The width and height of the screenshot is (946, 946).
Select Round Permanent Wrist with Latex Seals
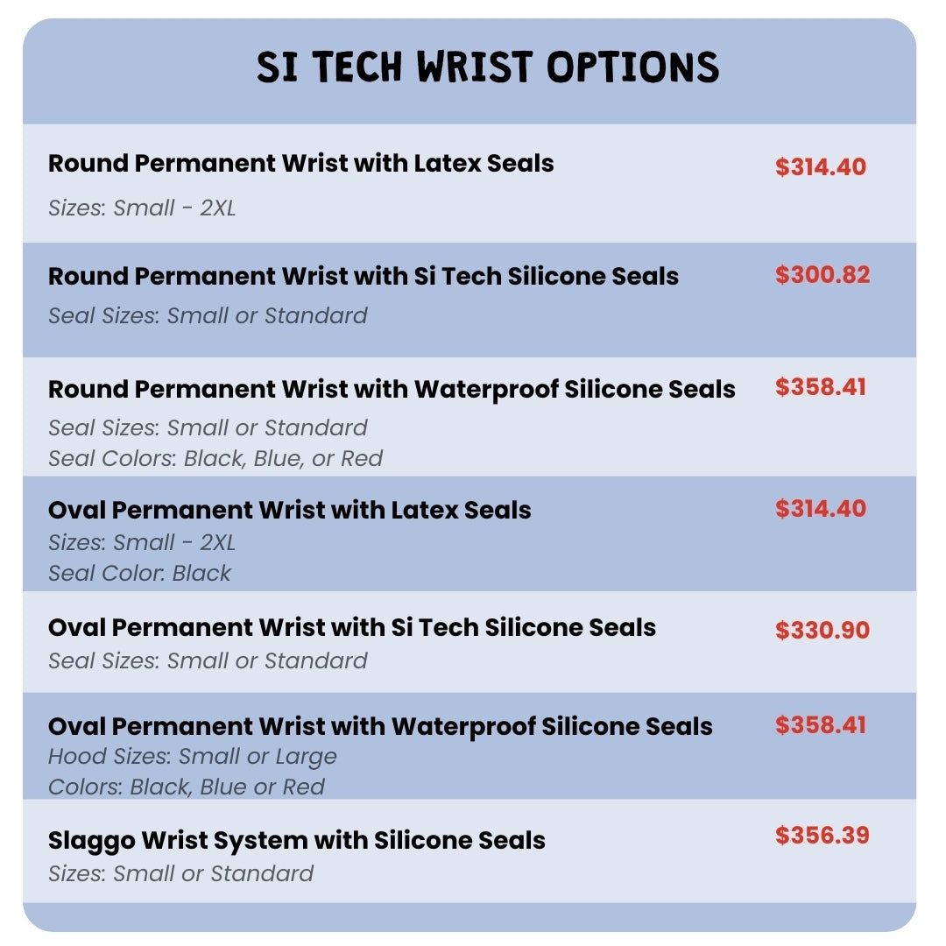click(300, 164)
